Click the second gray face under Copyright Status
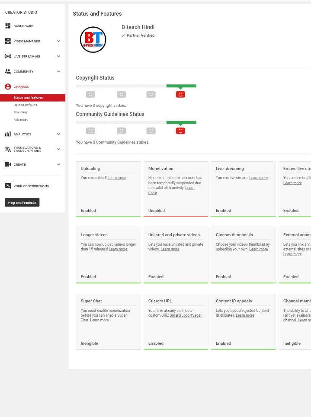This screenshot has height=417, width=311. point(121,94)
